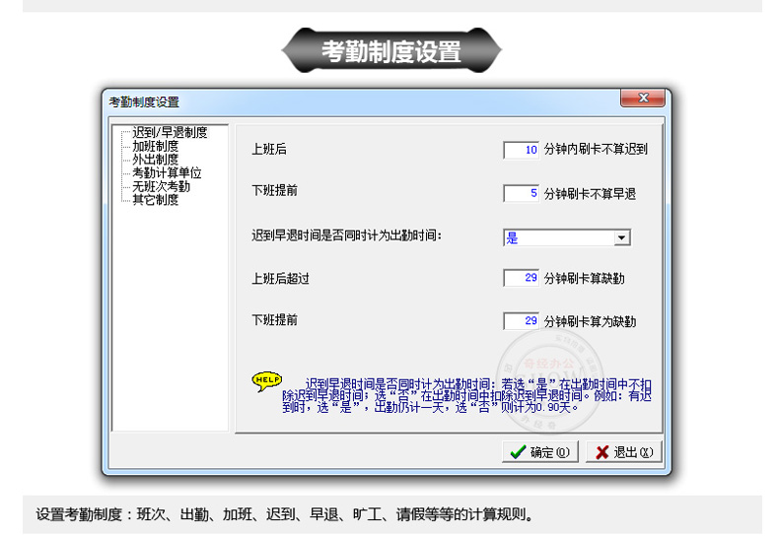779x537 pixels.
Task: Expand the 是 dropdown for 计为出勤时间
Action: coord(621,237)
